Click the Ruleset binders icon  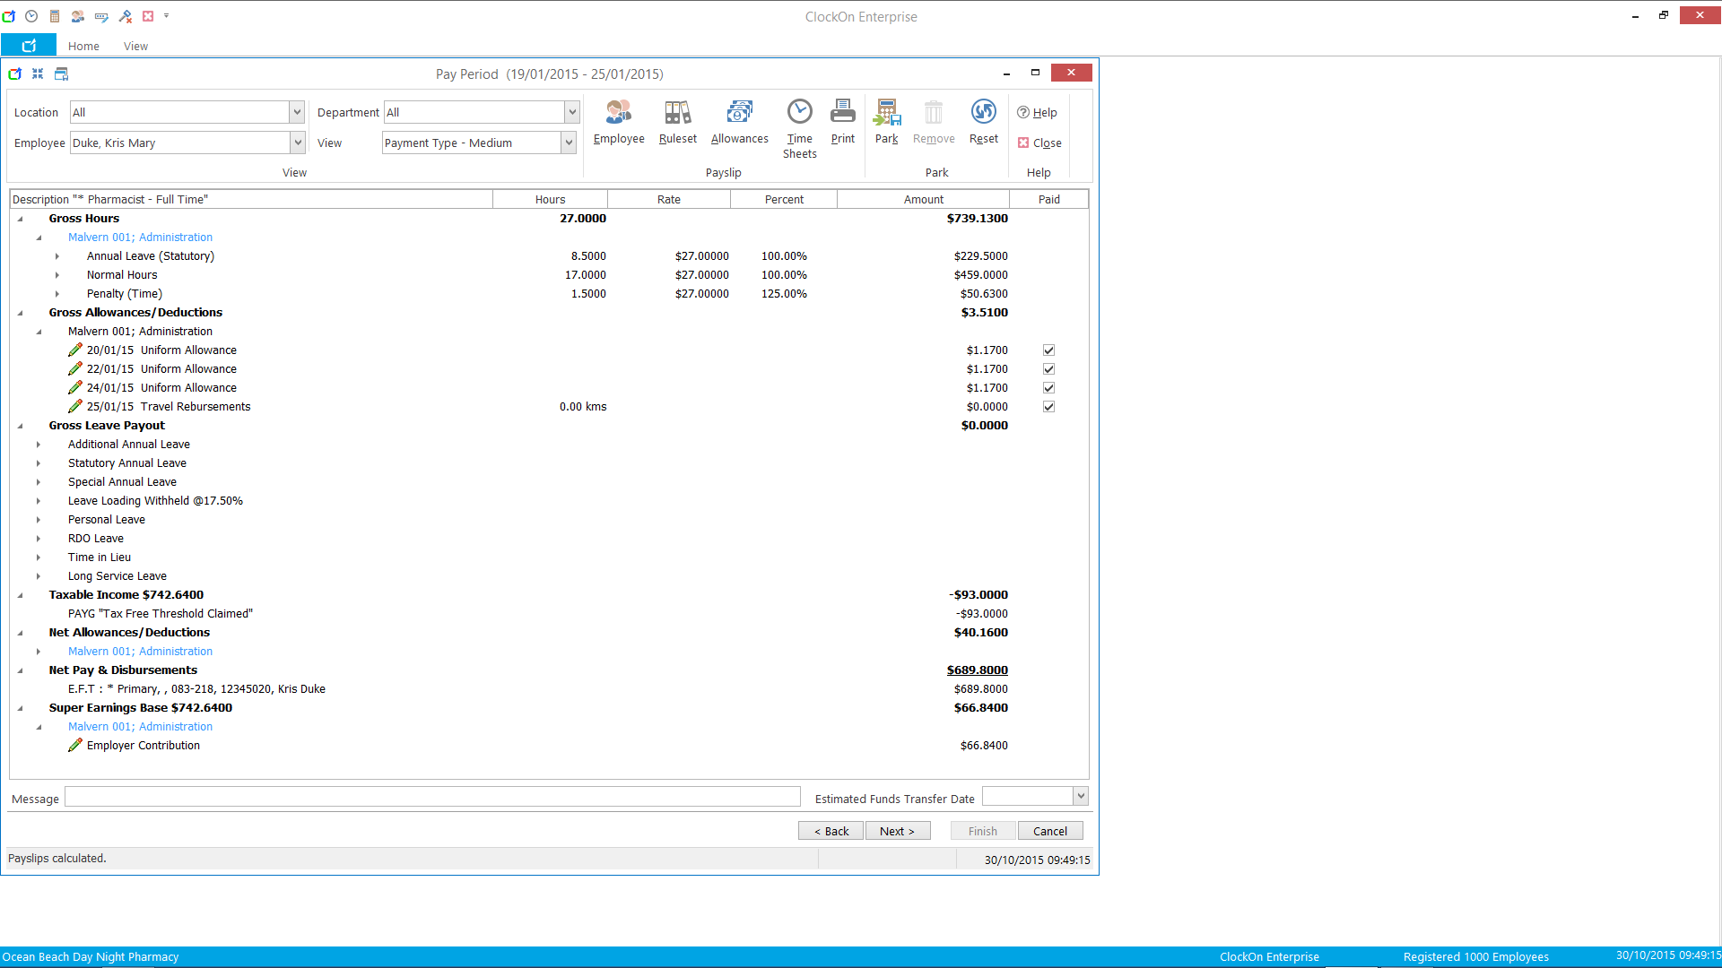pyautogui.click(x=677, y=113)
